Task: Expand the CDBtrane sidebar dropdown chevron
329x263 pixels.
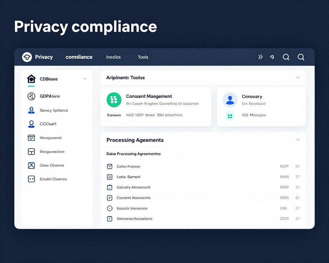Action: [85, 79]
